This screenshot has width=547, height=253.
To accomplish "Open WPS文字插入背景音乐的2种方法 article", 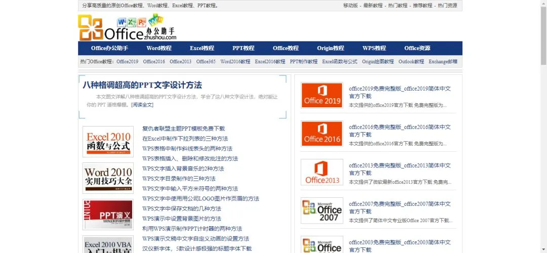I will [x=183, y=169].
